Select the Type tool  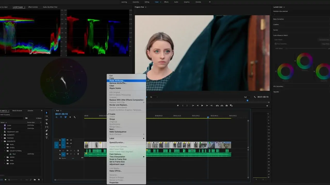47,138
